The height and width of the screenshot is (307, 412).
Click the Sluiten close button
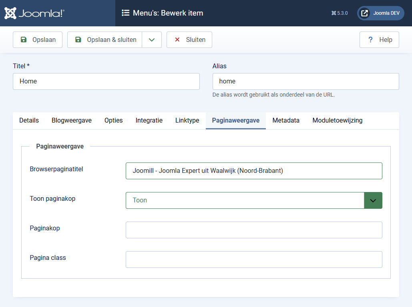pyautogui.click(x=189, y=40)
